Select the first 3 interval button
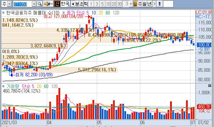Image resolution: width=214 pixels, height=127 pixels. [97, 4]
